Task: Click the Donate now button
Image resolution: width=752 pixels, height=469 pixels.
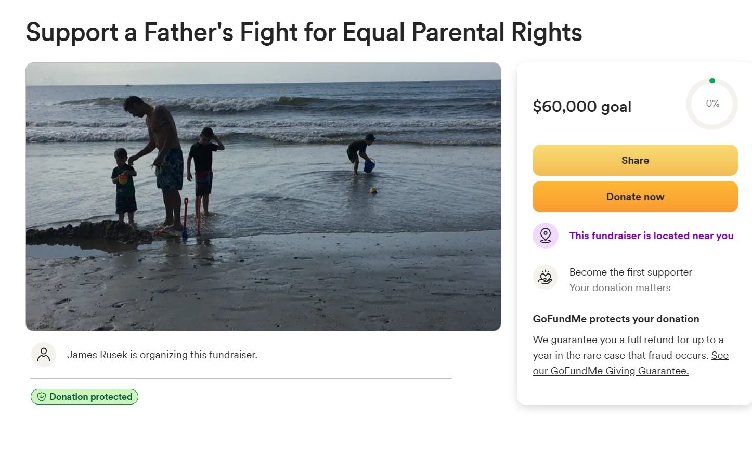Action: pyautogui.click(x=635, y=197)
